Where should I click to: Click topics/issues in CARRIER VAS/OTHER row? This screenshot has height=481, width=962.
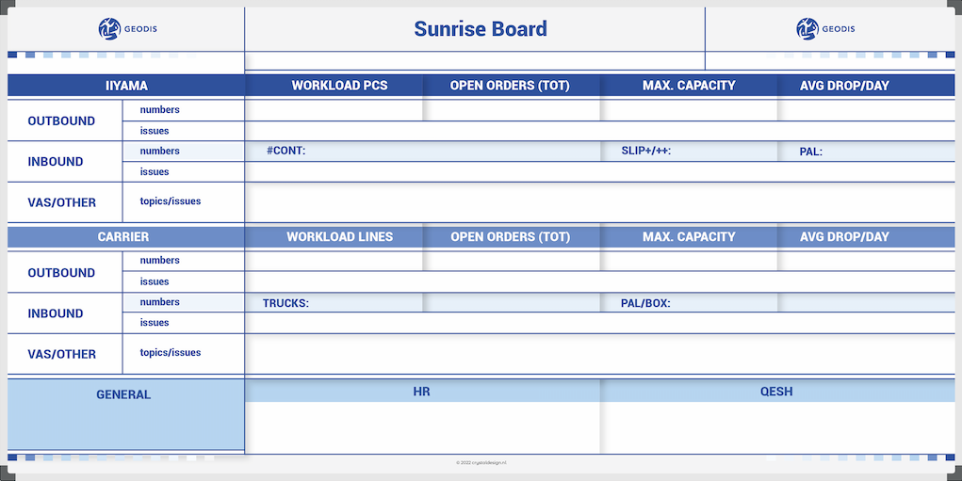[x=170, y=352]
